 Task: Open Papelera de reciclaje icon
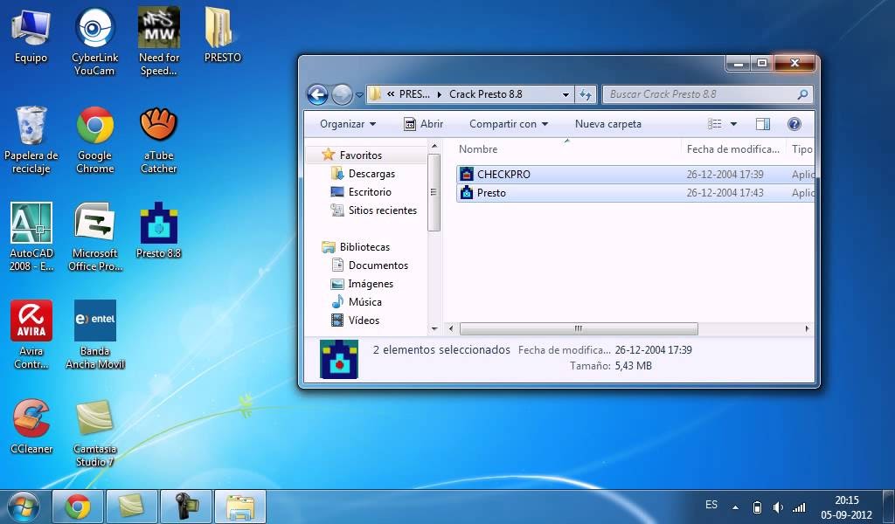point(31,140)
